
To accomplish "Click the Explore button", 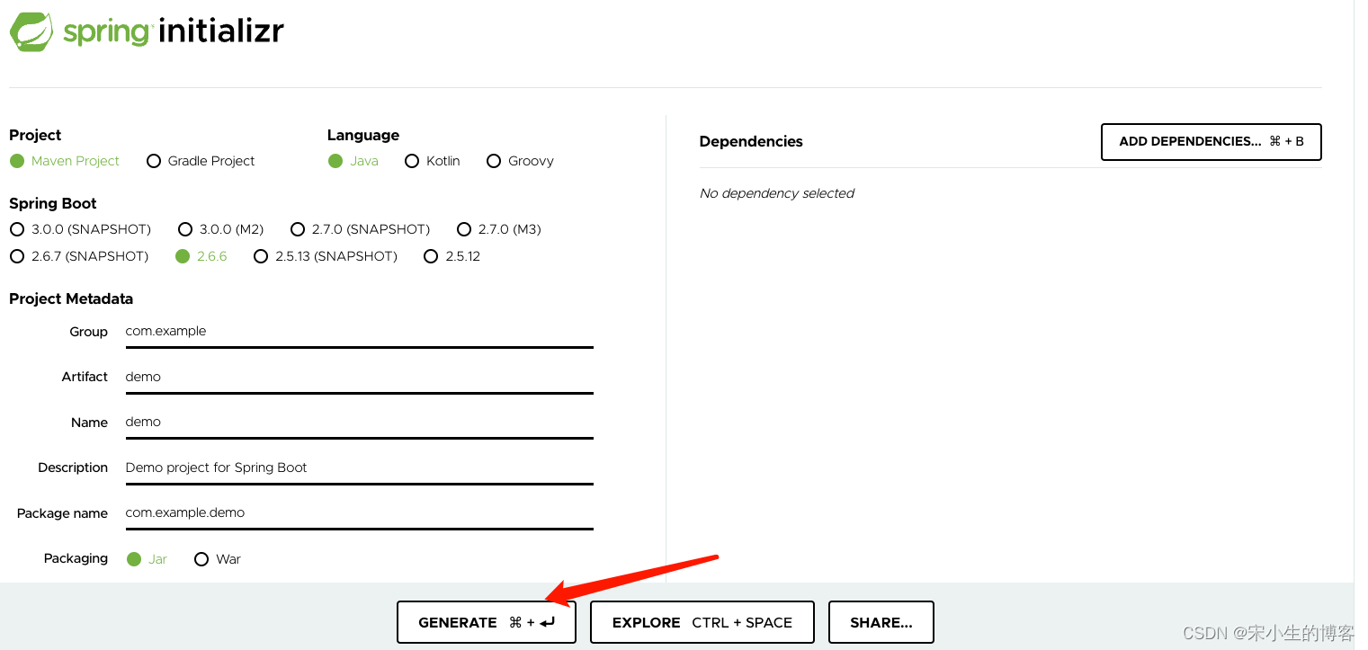I will [702, 622].
